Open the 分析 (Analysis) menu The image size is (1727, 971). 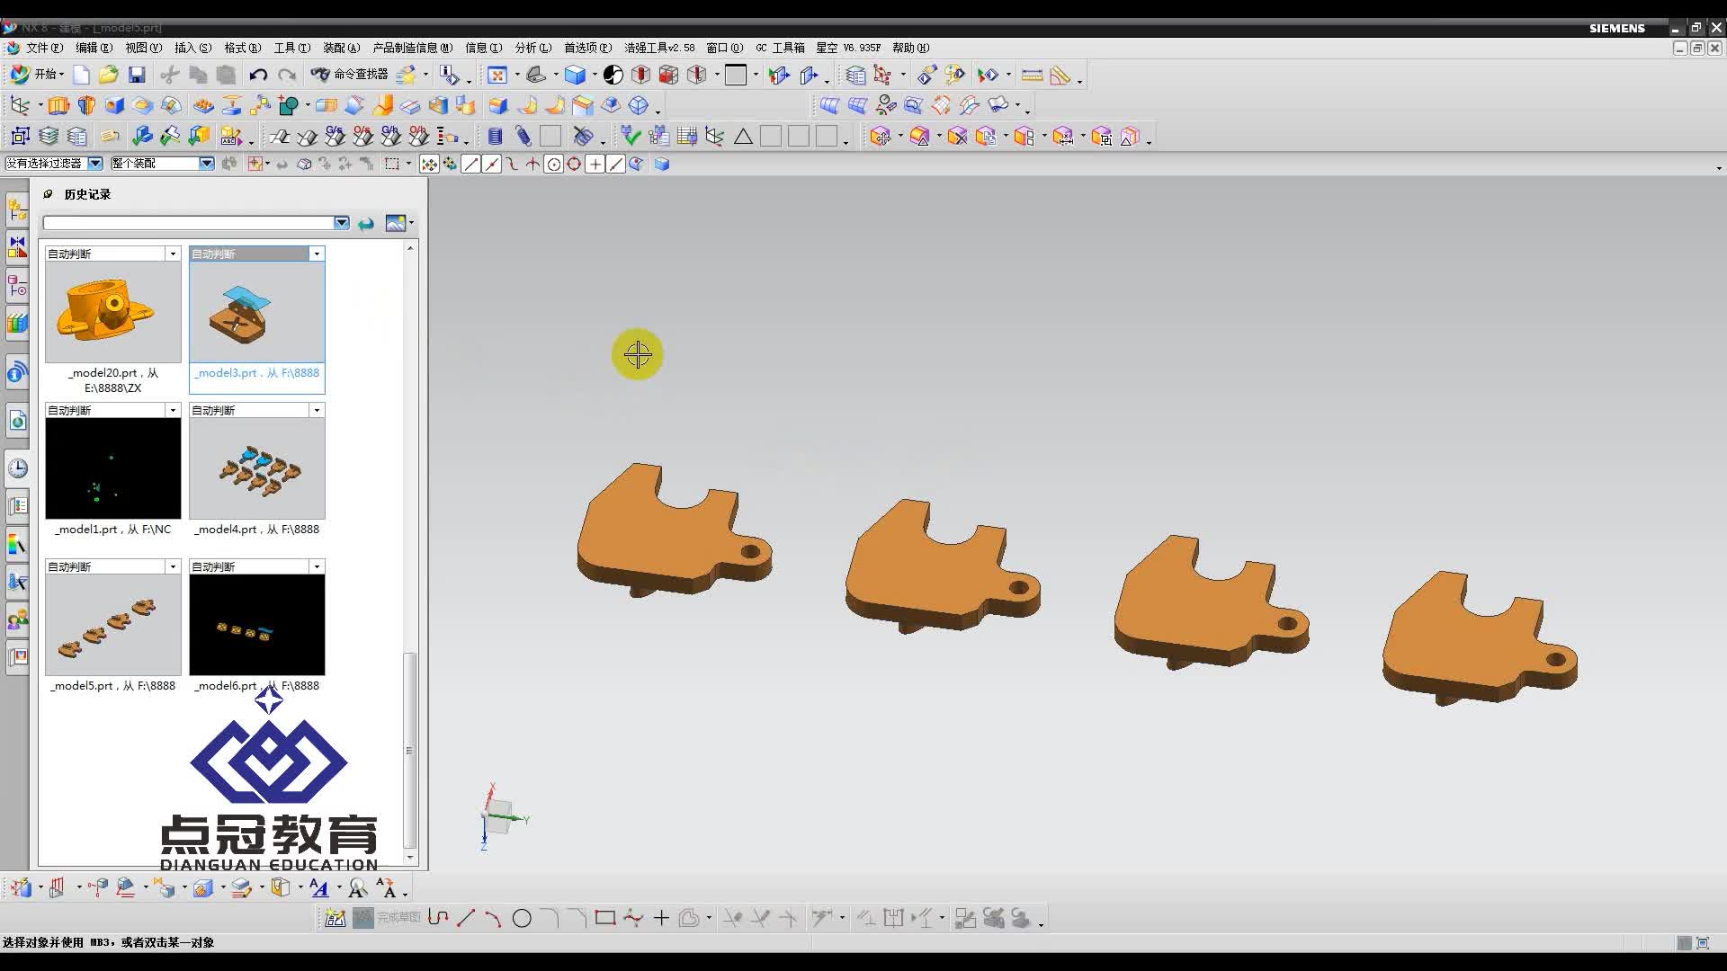click(x=532, y=48)
